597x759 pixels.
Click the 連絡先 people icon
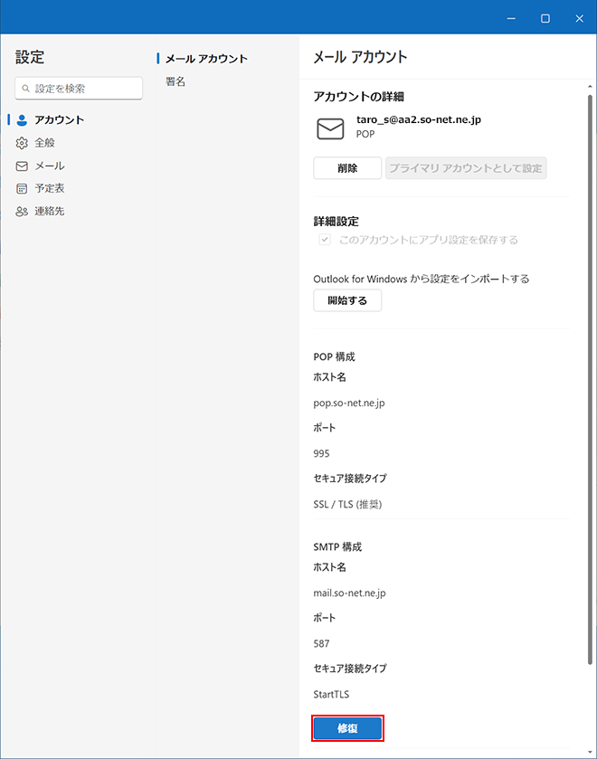(23, 211)
